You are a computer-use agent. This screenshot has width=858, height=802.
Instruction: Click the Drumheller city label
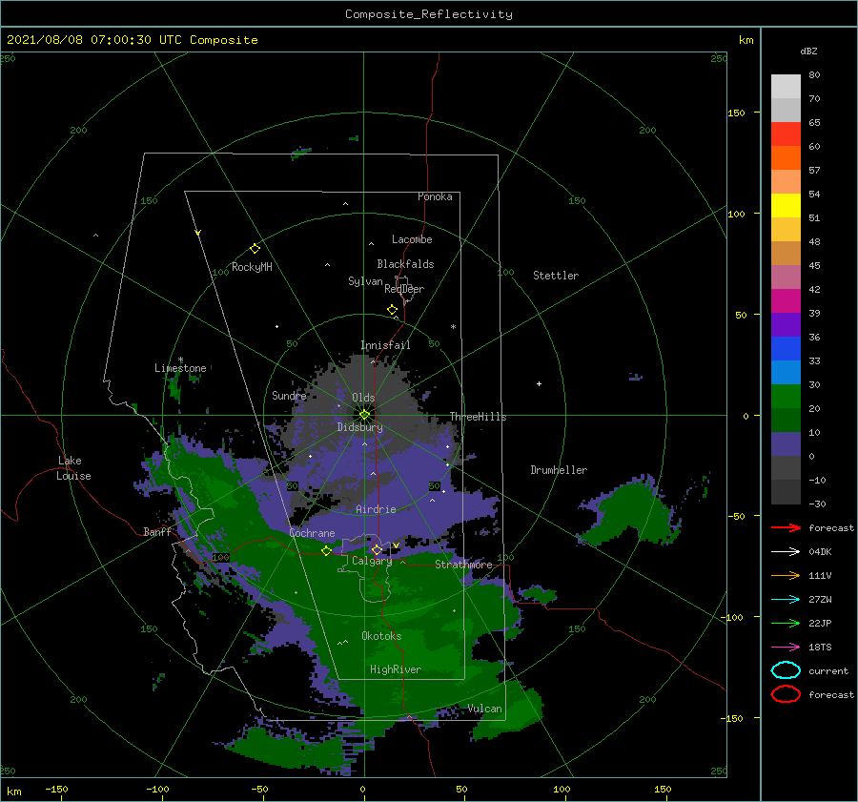pyautogui.click(x=559, y=470)
